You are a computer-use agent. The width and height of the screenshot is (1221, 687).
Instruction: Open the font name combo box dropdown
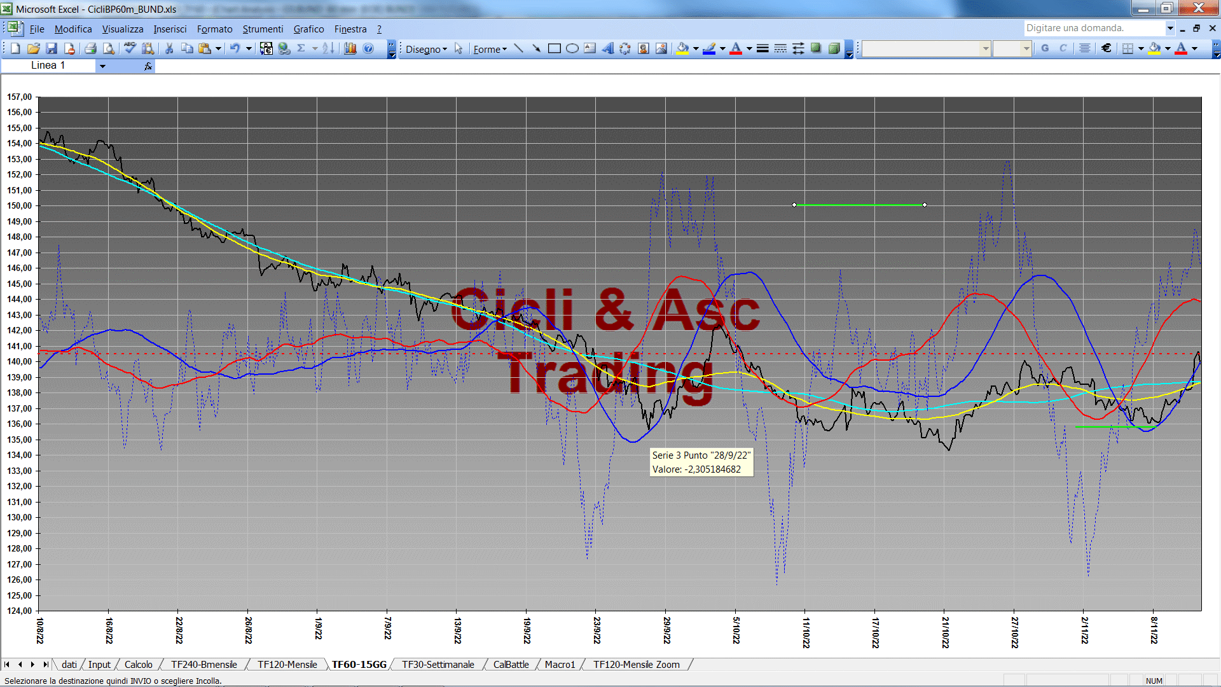(985, 48)
